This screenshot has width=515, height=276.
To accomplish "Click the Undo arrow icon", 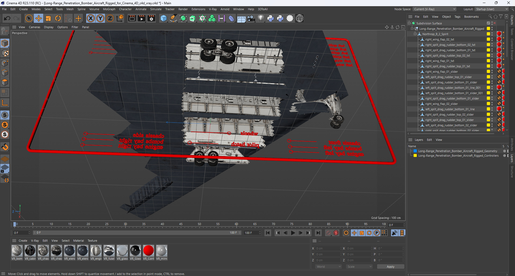I will click(7, 18).
